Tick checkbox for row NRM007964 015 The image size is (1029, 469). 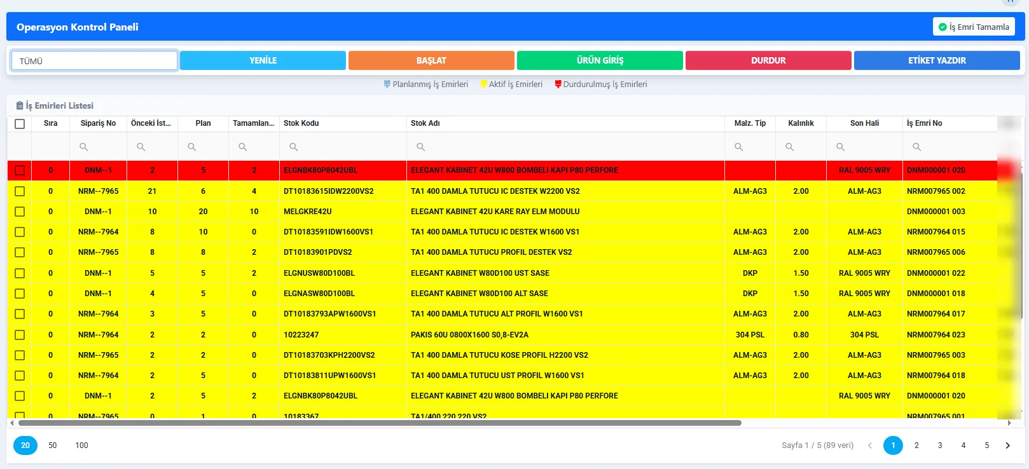click(x=20, y=232)
